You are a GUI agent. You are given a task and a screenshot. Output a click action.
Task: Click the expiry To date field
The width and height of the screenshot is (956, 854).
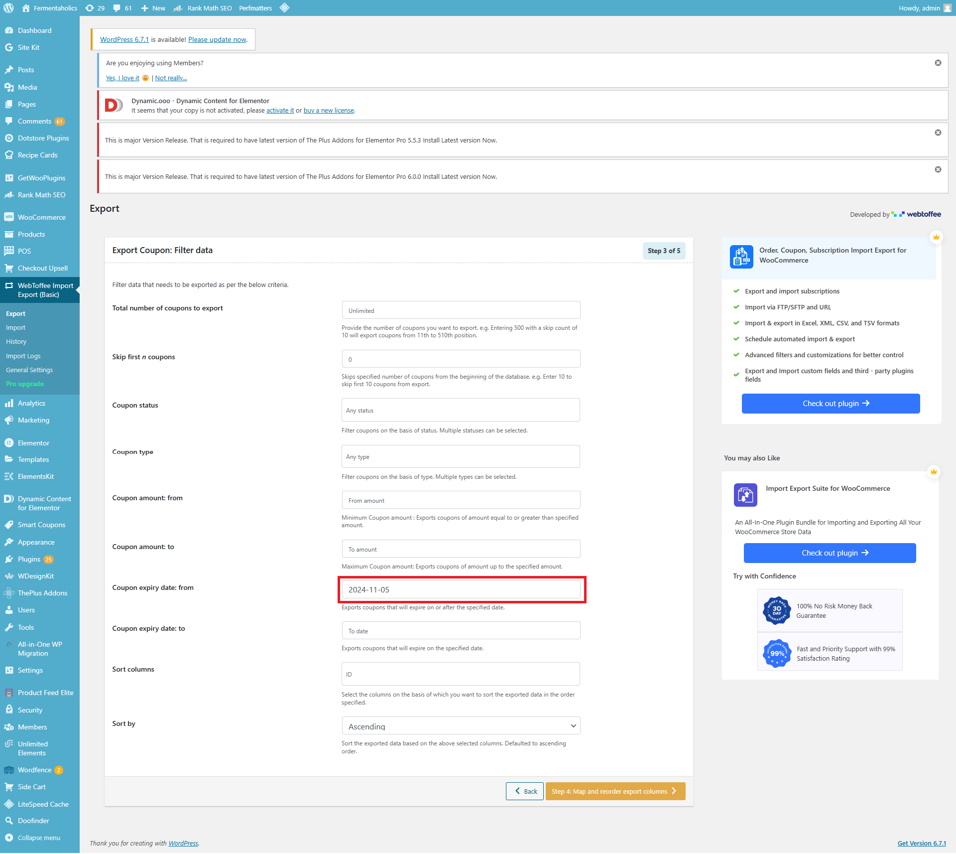(x=461, y=631)
